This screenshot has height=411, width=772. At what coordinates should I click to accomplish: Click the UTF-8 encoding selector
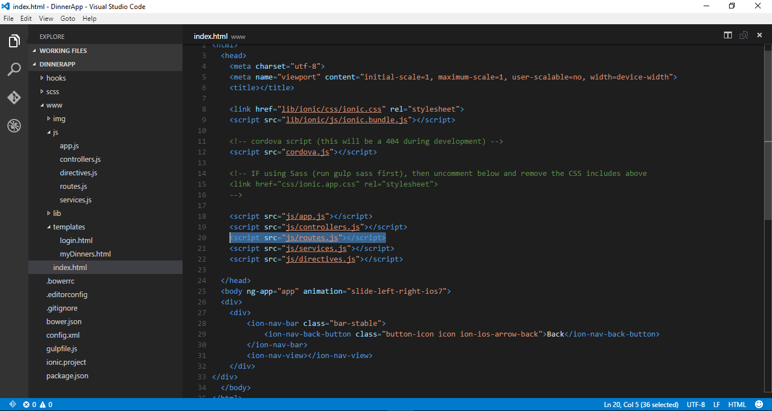click(696, 404)
